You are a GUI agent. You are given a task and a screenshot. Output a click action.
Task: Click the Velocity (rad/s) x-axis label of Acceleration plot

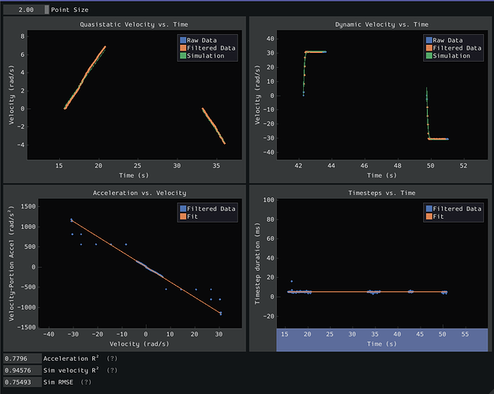click(139, 344)
